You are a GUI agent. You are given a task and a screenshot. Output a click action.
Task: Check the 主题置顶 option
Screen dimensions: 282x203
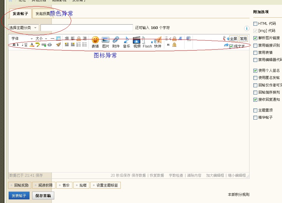255,110
